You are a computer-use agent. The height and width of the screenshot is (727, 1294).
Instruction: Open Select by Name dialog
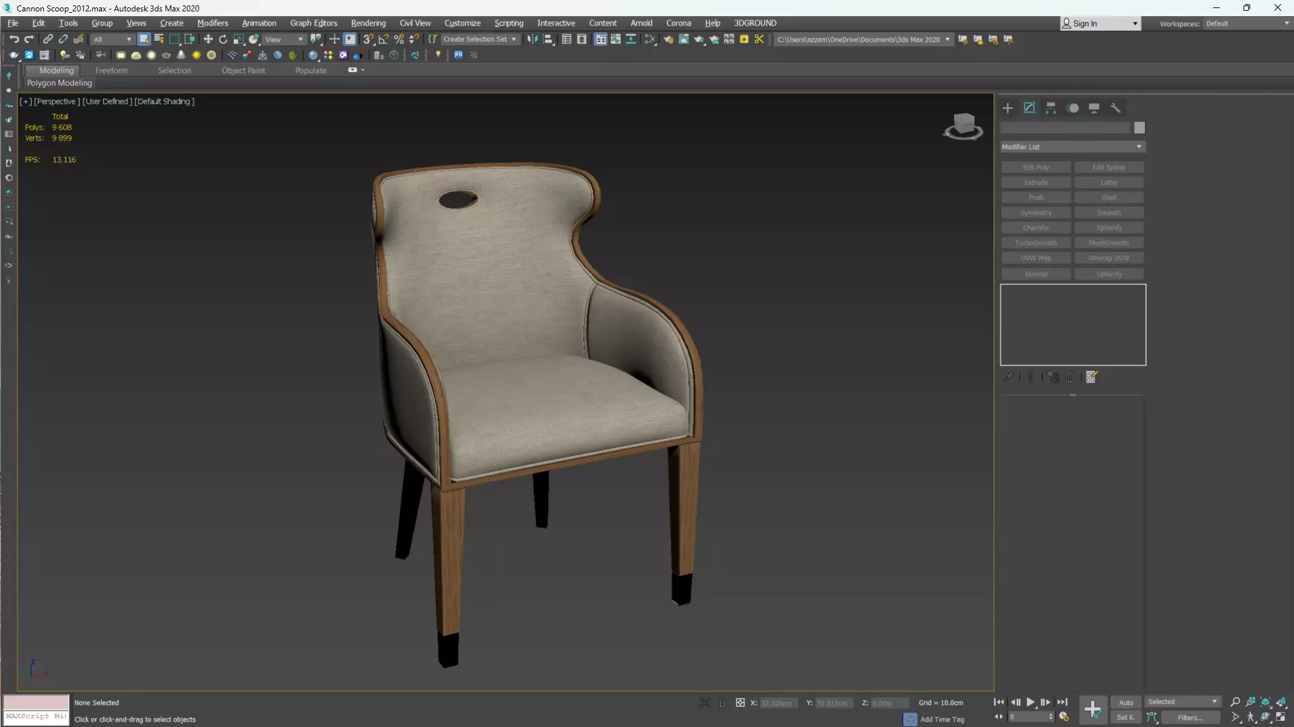[159, 39]
